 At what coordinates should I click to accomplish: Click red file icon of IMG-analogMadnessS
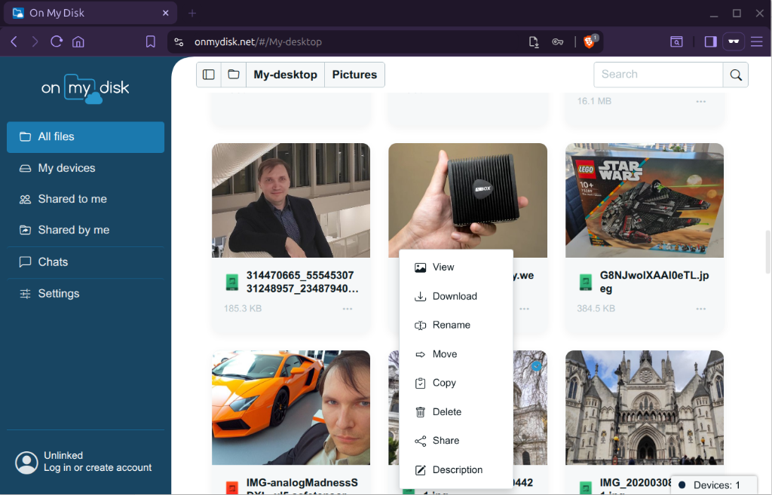click(232, 488)
